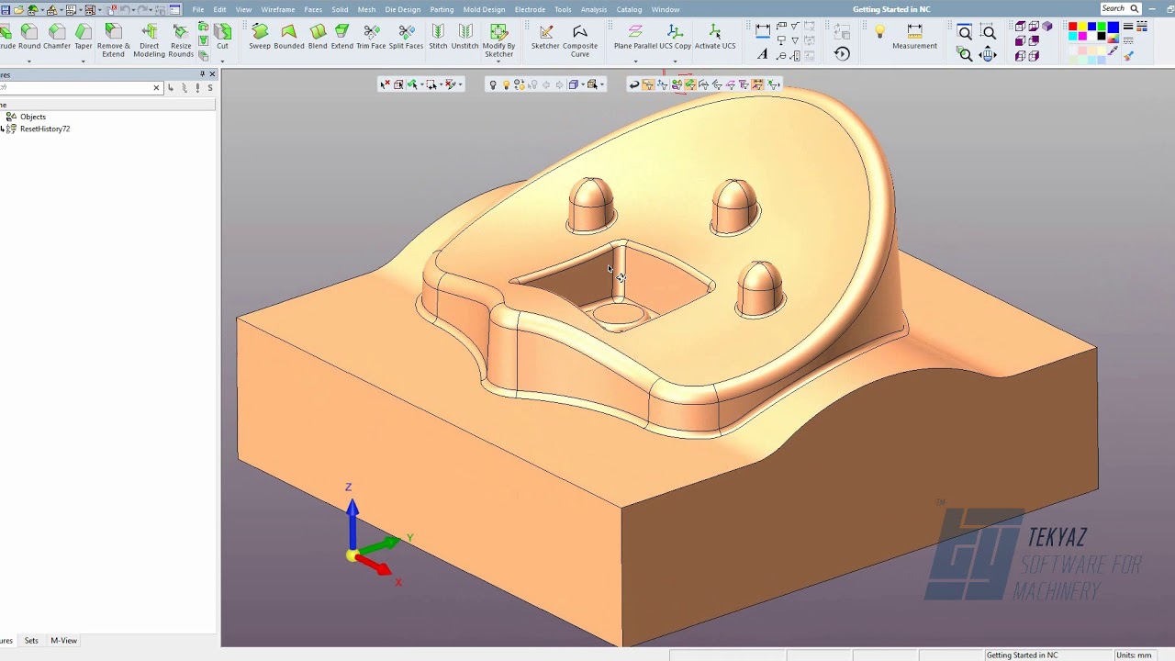This screenshot has height=661, width=1175.
Task: Switch to the M-View tab
Action: pos(63,641)
